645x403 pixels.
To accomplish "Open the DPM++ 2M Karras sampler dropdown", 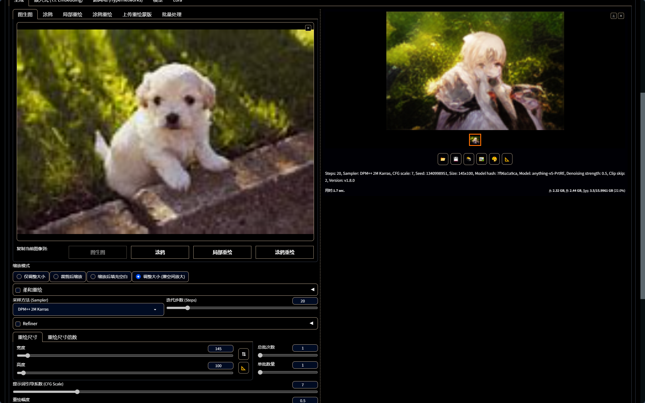I will coord(88,309).
